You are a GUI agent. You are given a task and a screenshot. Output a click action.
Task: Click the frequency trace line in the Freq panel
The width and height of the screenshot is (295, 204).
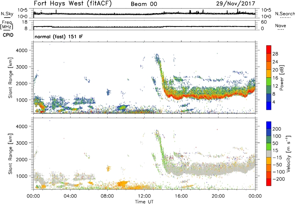[x=144, y=27]
